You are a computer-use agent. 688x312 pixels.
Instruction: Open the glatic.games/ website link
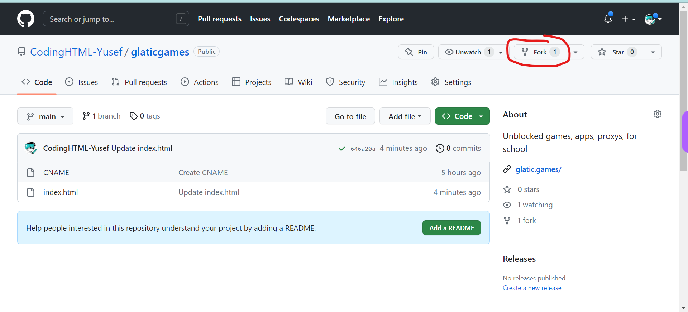538,169
